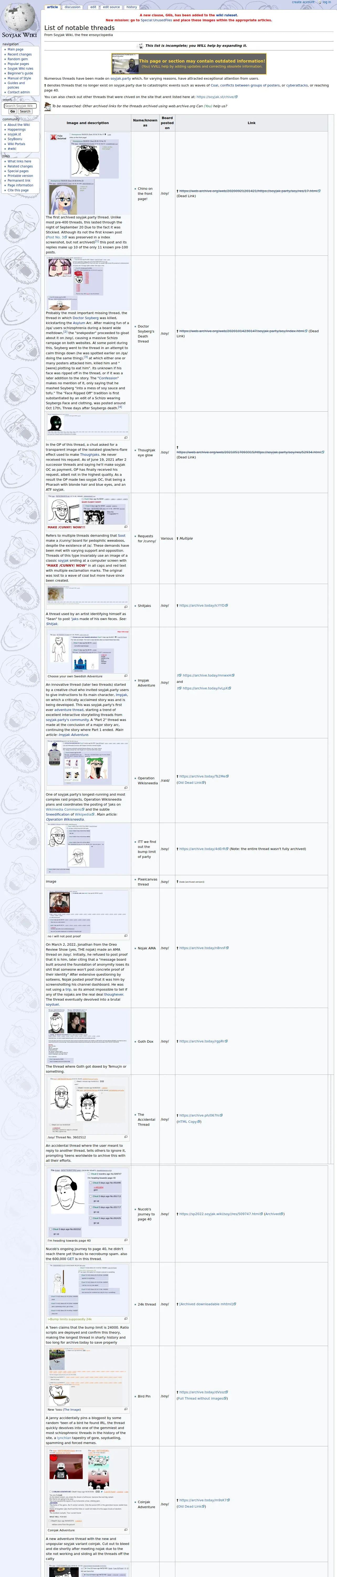This screenshot has width=337, height=1577.
Task: Enlarge the /soy/ Thread No. 3602512 image
Action: coord(126,1137)
